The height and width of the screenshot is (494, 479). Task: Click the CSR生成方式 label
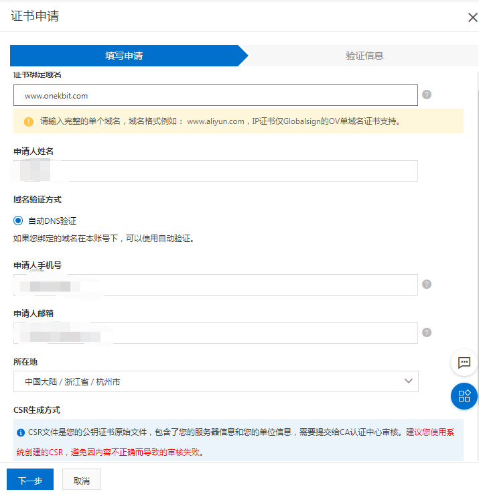tap(37, 410)
